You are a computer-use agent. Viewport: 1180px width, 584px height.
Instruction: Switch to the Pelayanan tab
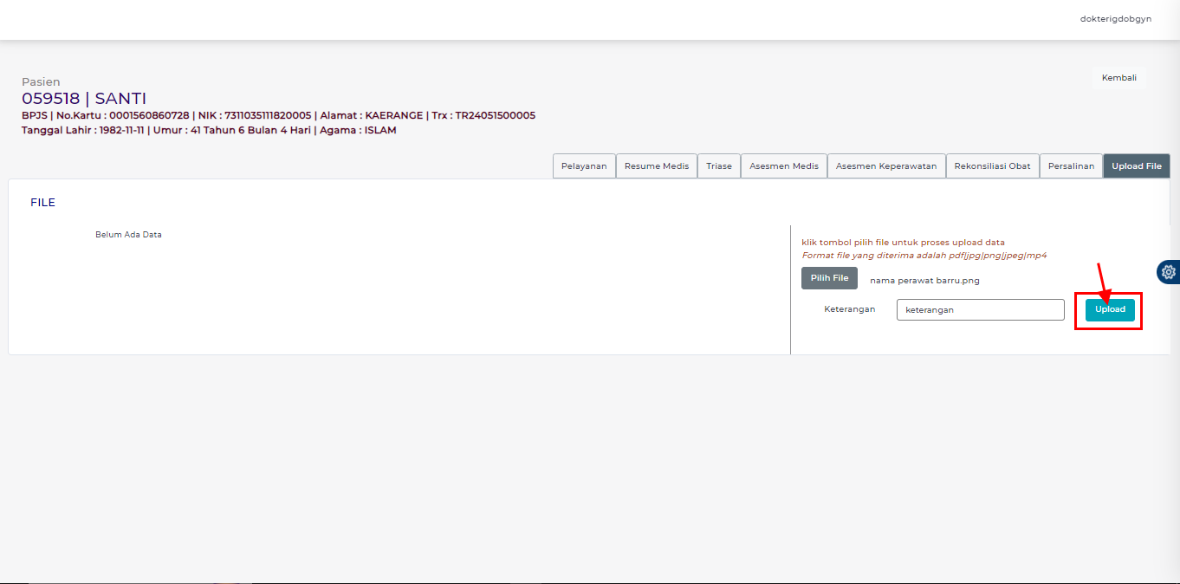584,166
